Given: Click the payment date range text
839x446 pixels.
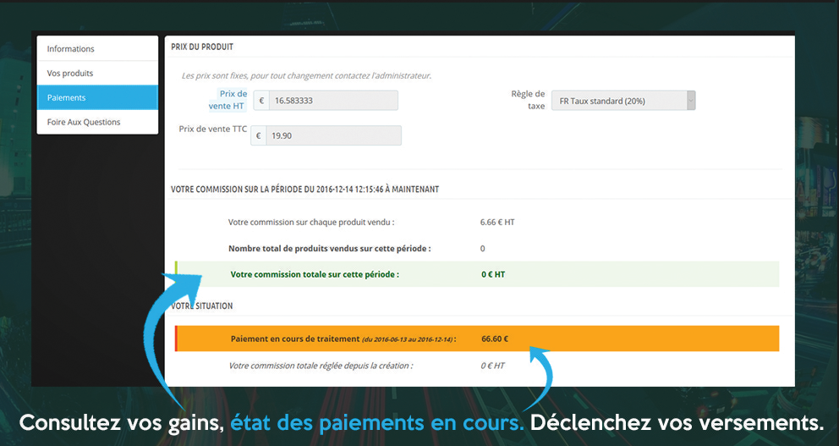Looking at the screenshot, I should tap(409, 339).
